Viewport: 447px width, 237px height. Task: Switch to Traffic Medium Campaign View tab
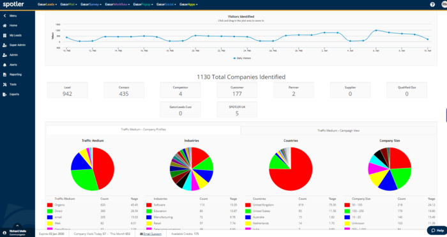click(x=338, y=130)
